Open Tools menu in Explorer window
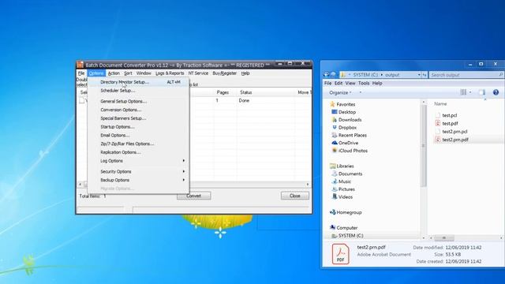 [364, 84]
